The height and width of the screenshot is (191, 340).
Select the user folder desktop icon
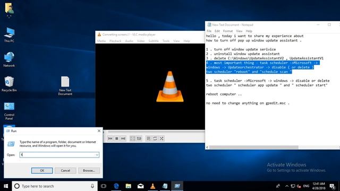(x=9, y=10)
